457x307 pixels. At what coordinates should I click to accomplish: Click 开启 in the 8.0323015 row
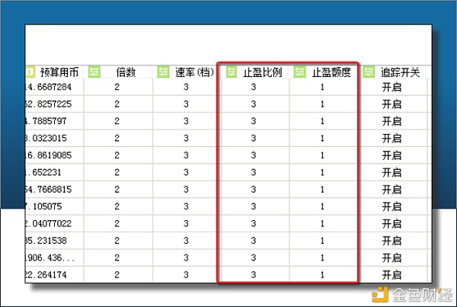(x=391, y=138)
